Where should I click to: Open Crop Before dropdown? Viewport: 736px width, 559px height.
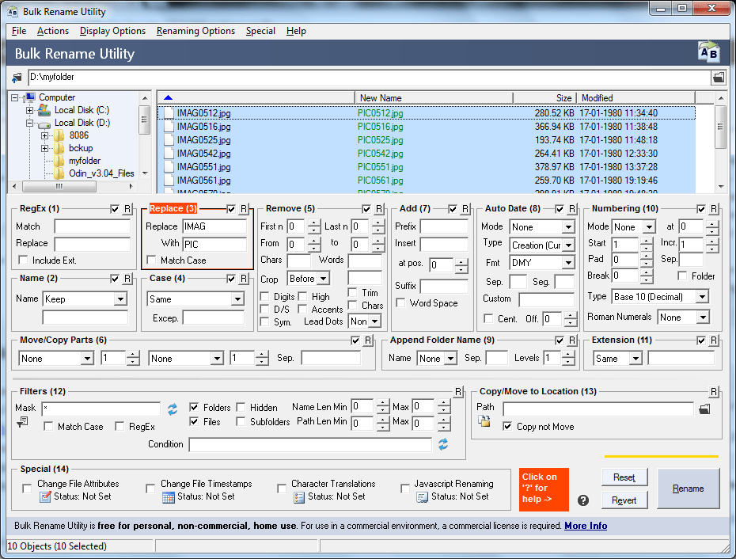point(324,279)
